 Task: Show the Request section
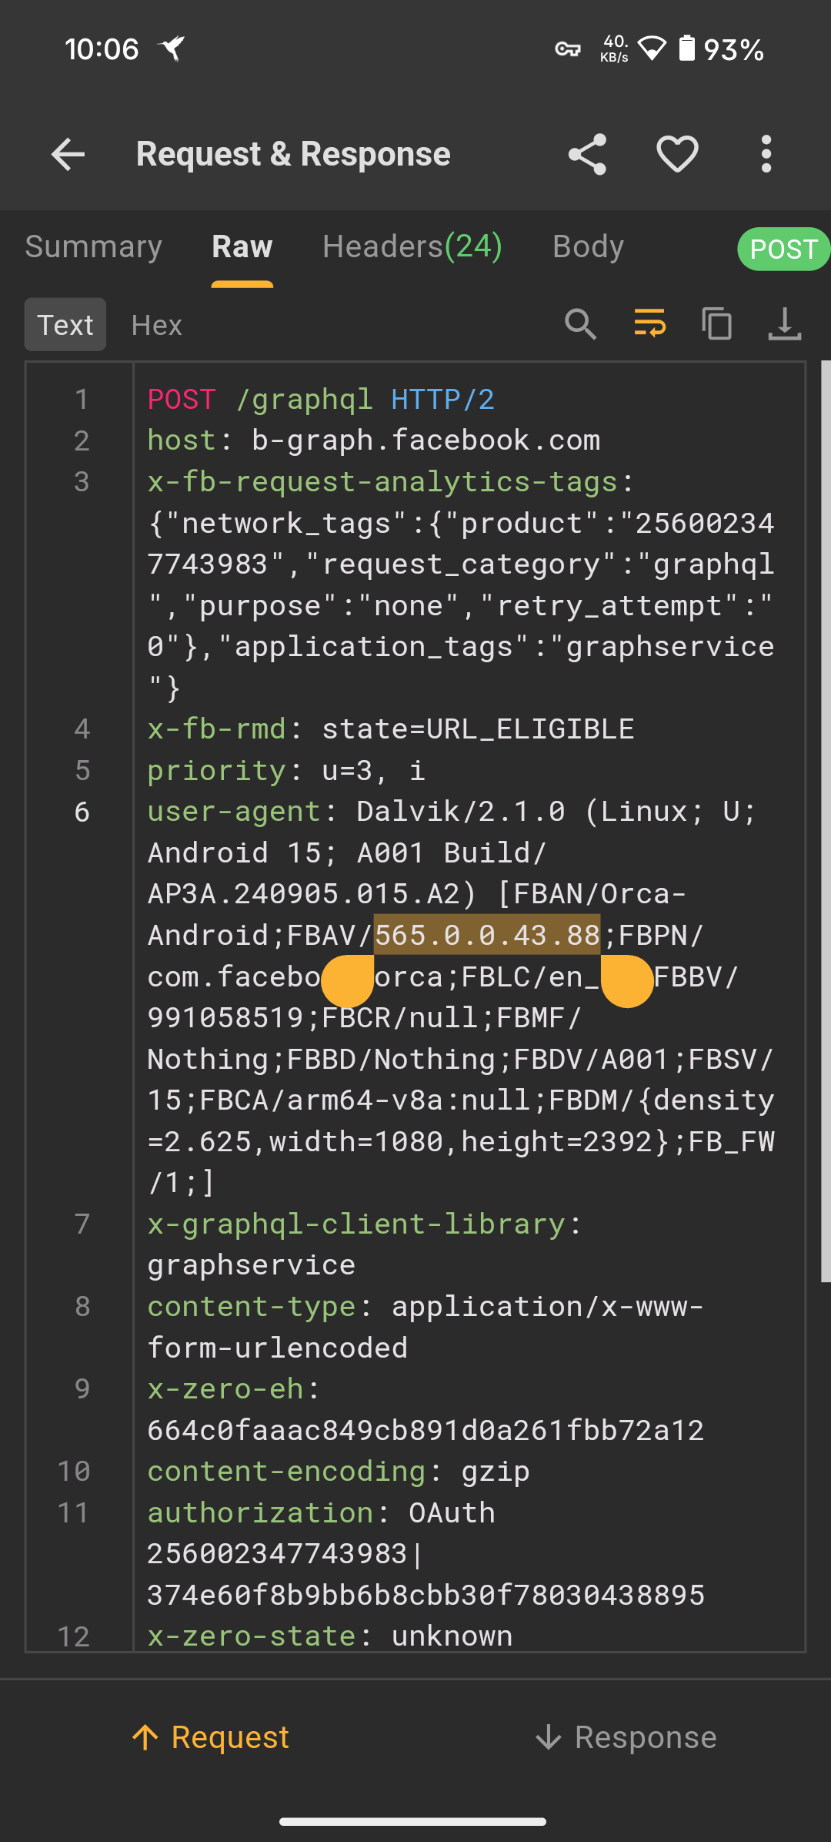(x=210, y=1737)
